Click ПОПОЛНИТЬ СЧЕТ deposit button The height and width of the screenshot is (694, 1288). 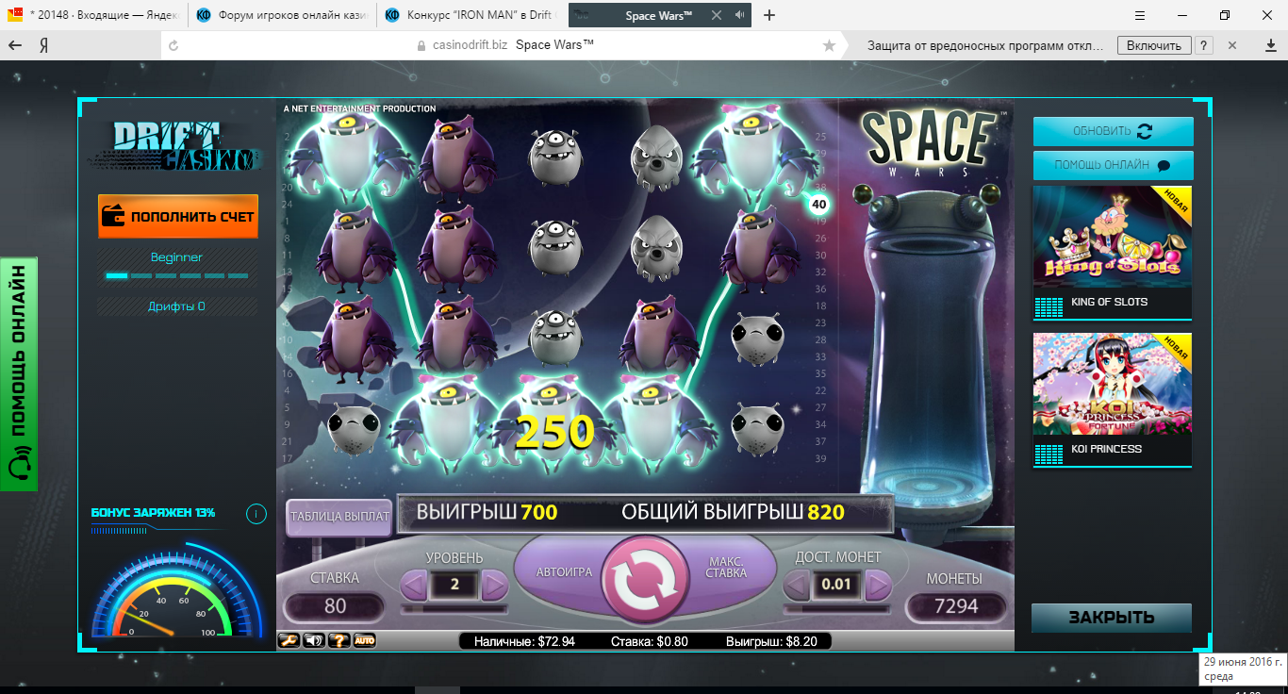coord(178,216)
